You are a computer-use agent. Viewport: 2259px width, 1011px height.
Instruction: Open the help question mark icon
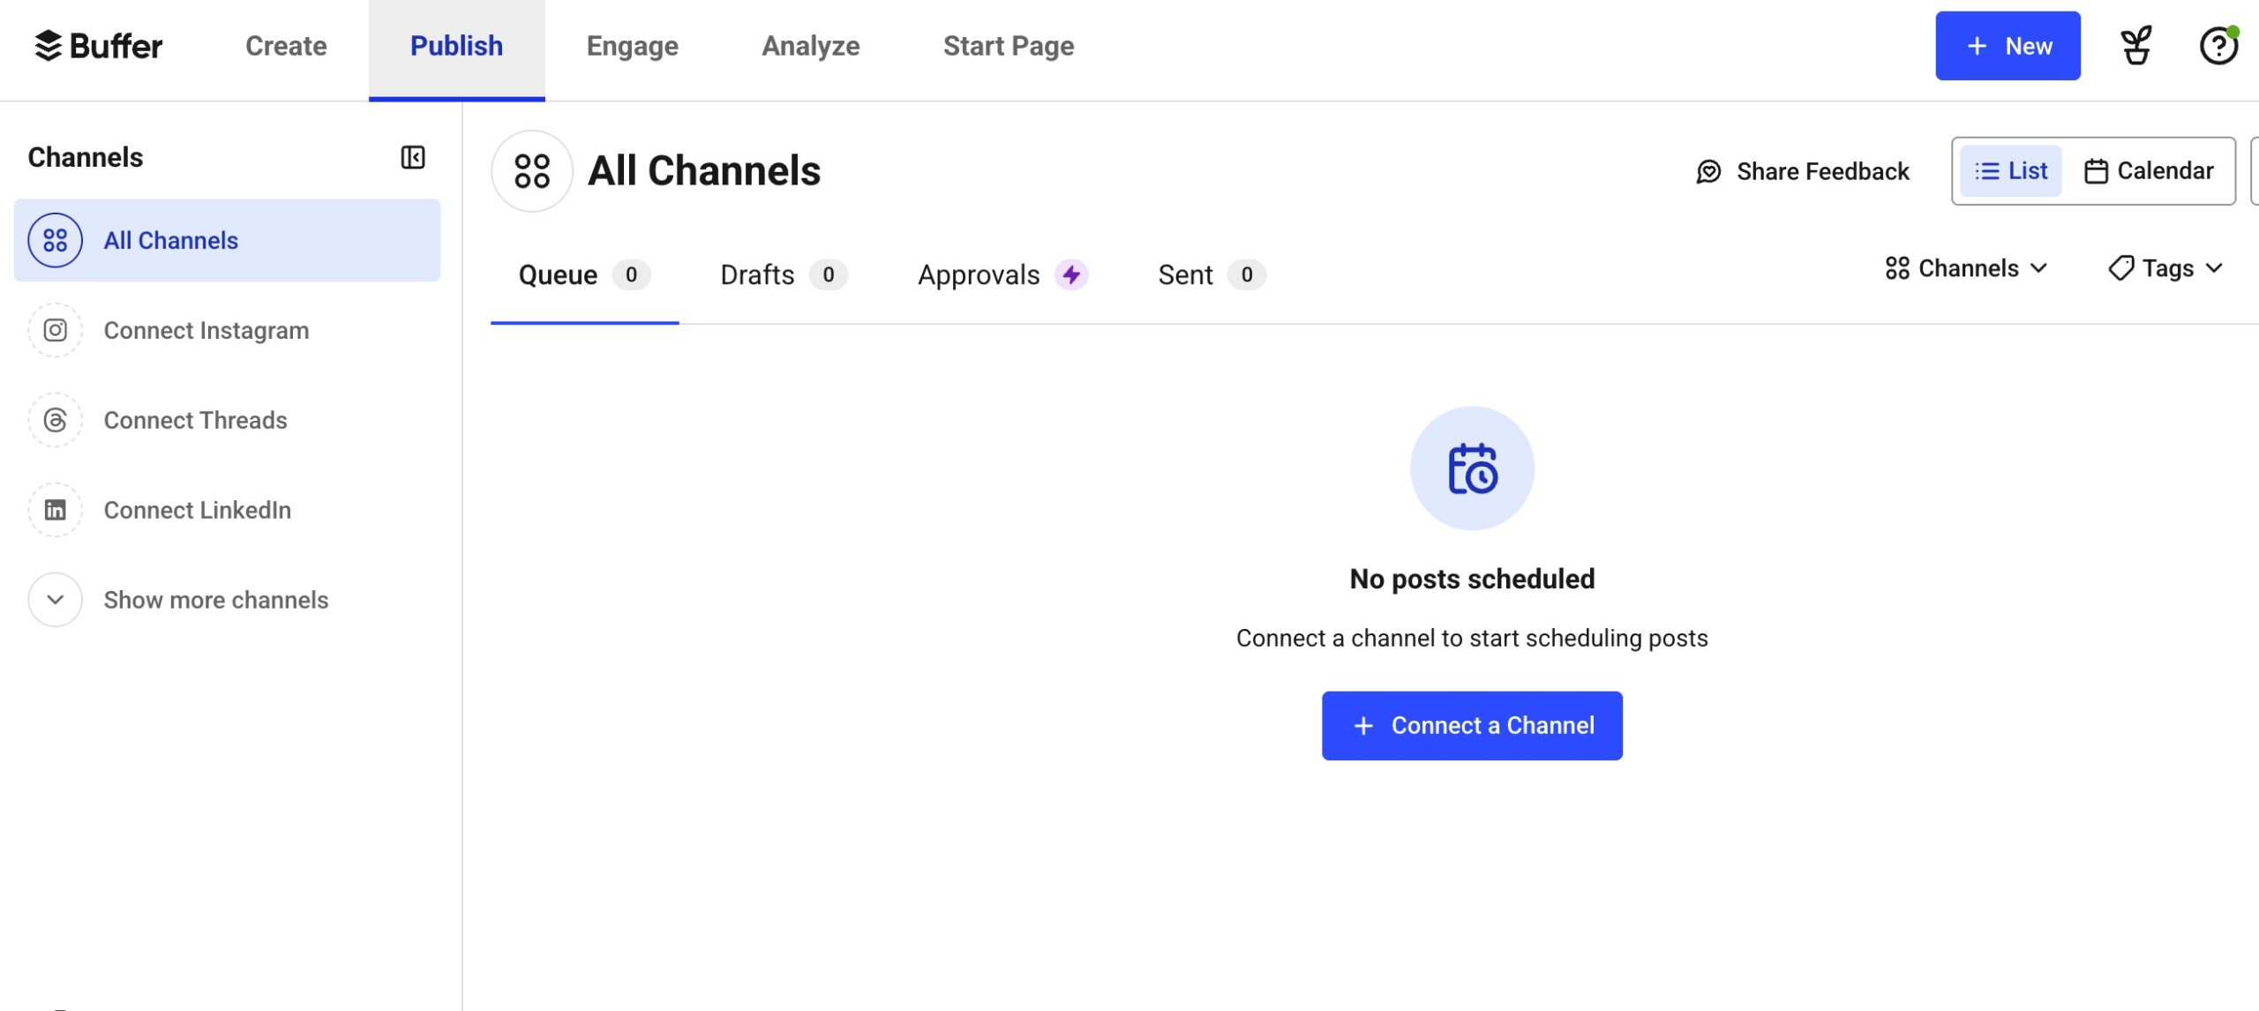click(2218, 46)
